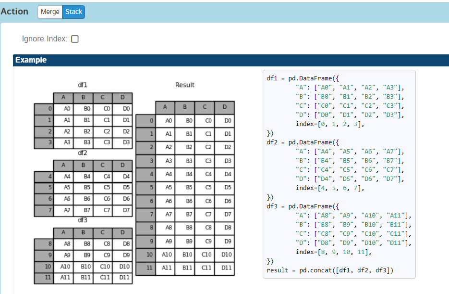Click cell D0 in the Result table
The image size is (449, 294).
point(225,121)
